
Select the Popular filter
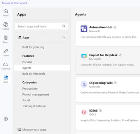(27, 62)
